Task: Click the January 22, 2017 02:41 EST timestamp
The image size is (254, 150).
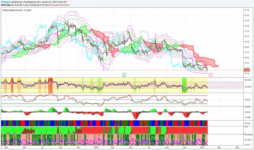Action: tap(54, 2)
